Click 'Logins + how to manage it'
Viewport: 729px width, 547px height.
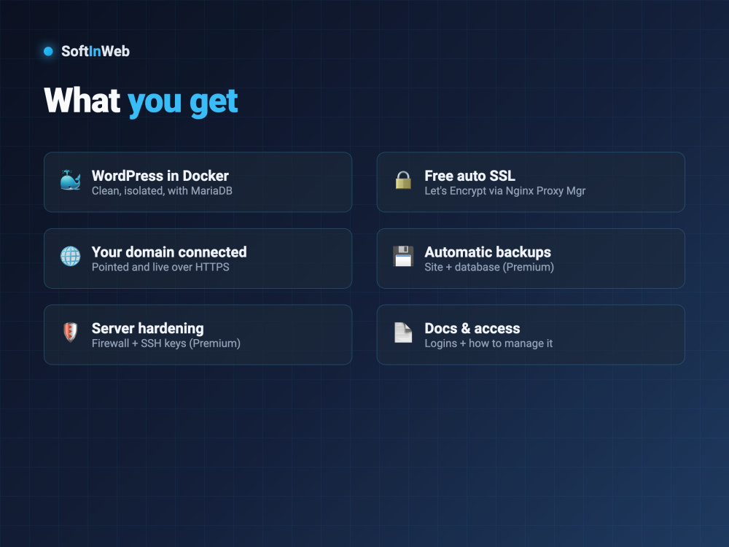click(488, 344)
